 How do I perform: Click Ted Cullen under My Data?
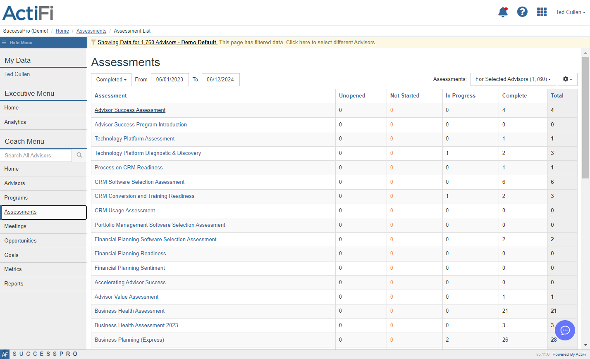(17, 74)
